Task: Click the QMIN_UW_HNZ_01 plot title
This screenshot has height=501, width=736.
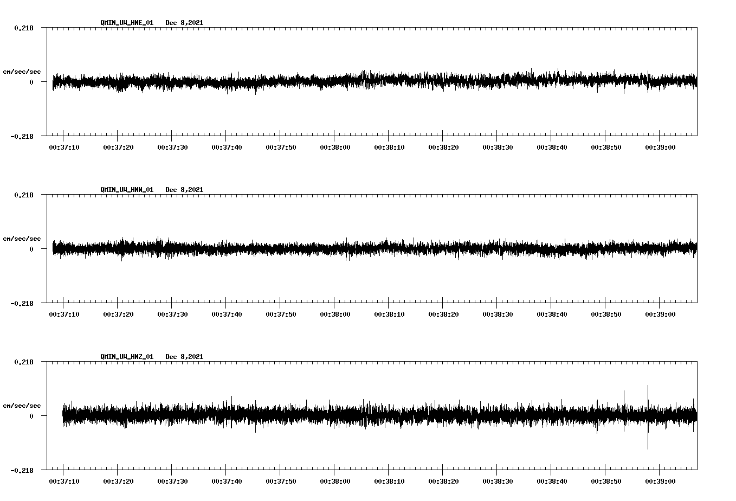Action: (x=127, y=357)
